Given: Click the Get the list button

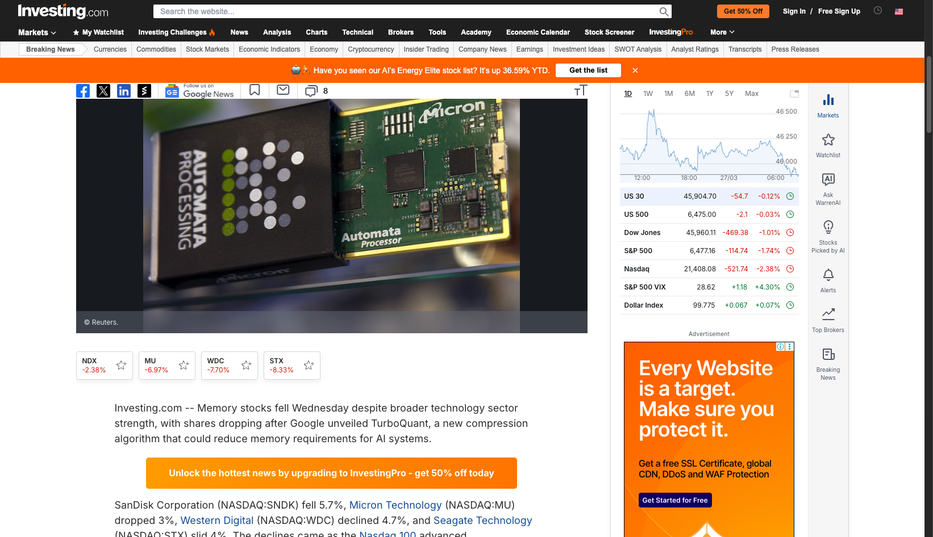Looking at the screenshot, I should (x=588, y=70).
